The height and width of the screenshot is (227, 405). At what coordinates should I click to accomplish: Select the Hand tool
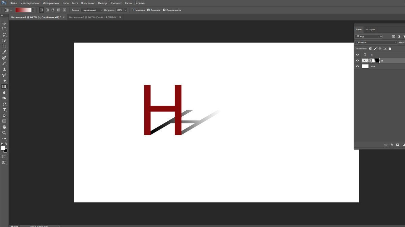tap(4, 127)
